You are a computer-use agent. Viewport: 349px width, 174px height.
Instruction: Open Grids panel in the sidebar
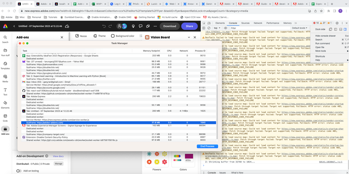pos(5,118)
